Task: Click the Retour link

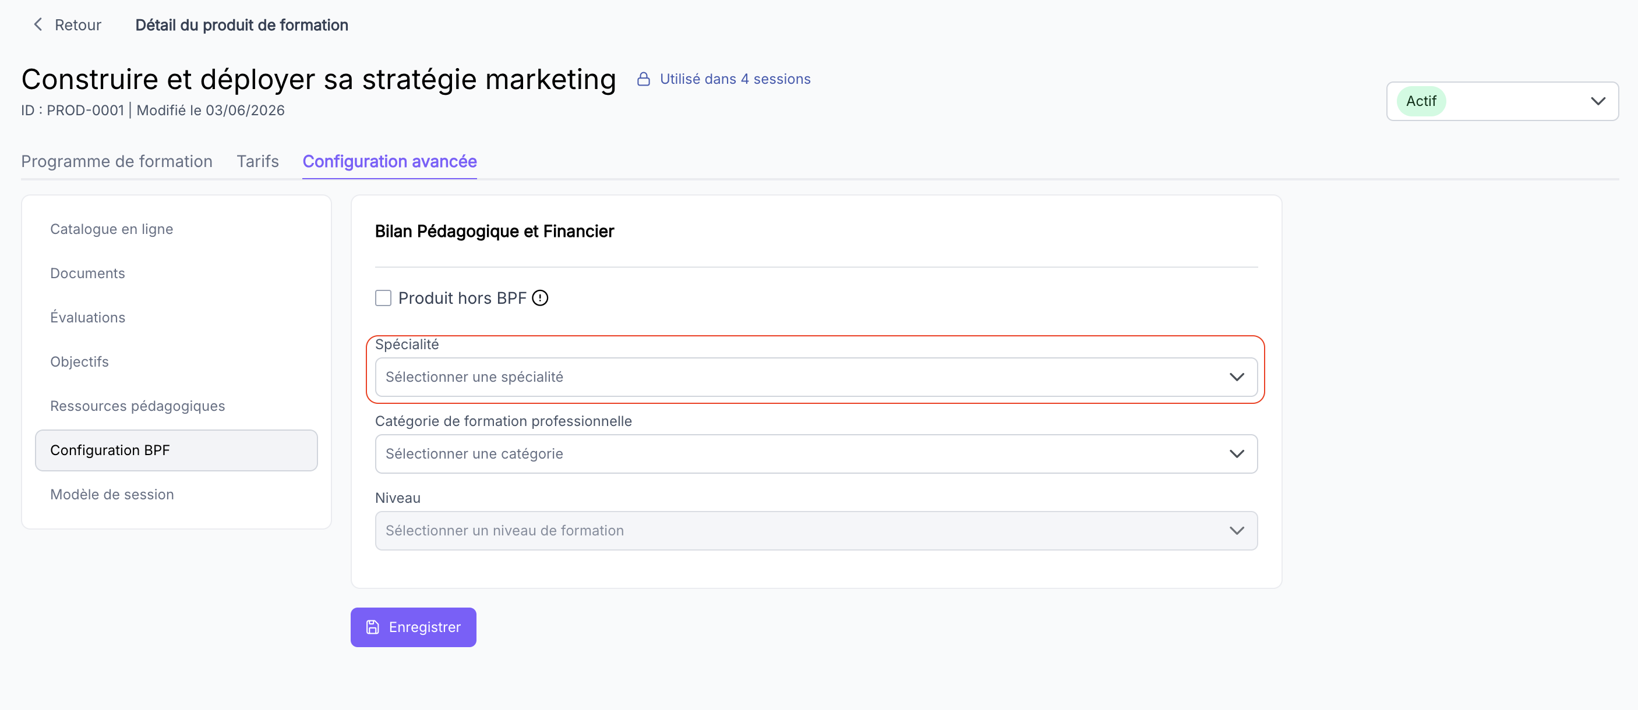Action: pos(77,25)
